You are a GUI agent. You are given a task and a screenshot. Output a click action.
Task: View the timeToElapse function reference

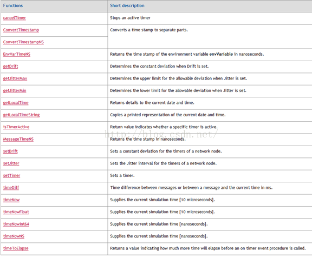coord(16,248)
